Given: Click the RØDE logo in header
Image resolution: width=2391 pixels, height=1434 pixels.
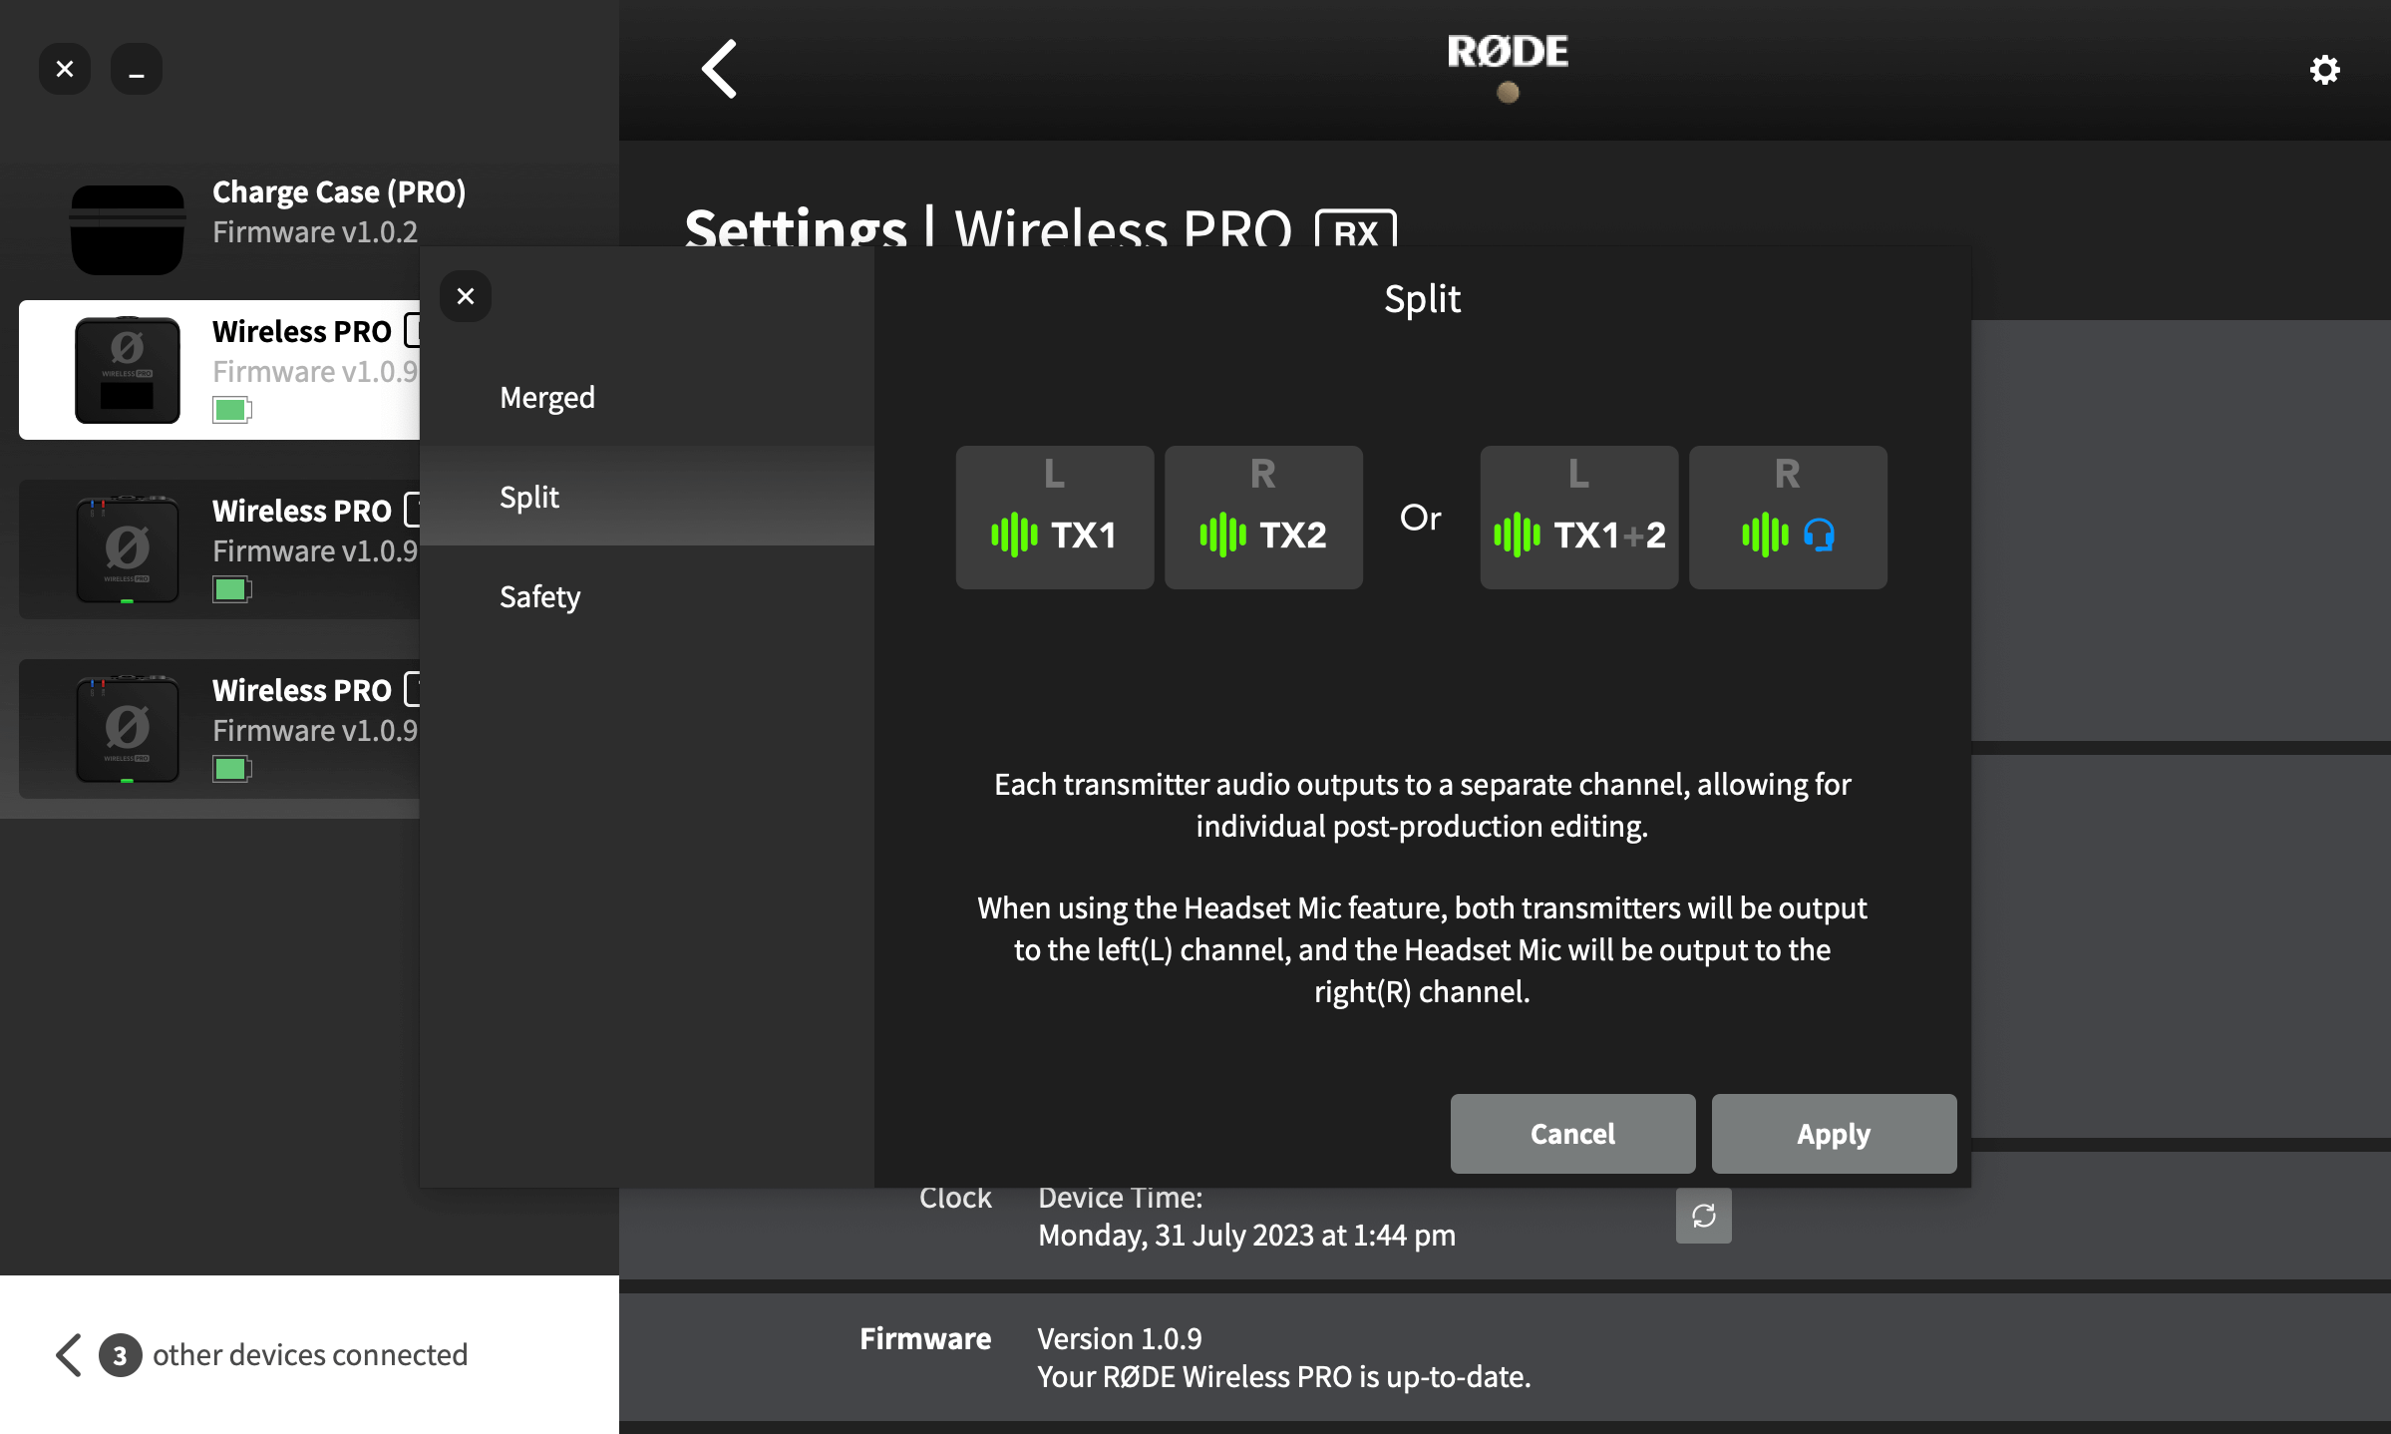Looking at the screenshot, I should [x=1508, y=52].
